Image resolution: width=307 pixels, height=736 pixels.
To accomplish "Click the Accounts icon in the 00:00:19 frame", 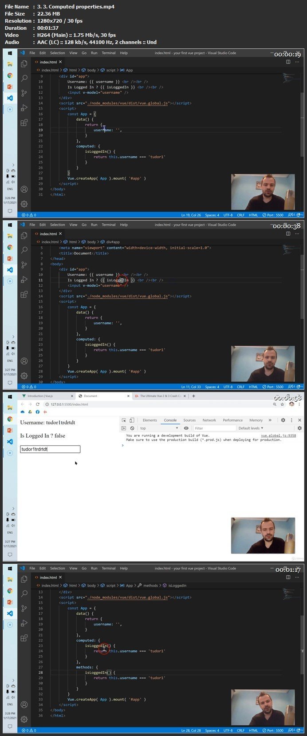I will [24, 189].
